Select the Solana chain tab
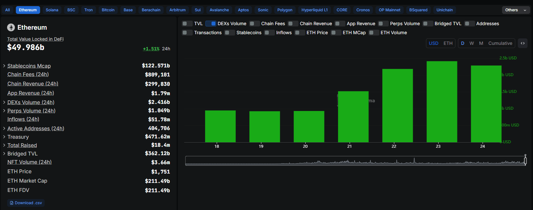The height and width of the screenshot is (210, 533). (52, 10)
